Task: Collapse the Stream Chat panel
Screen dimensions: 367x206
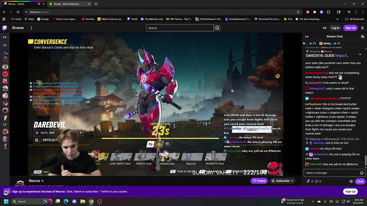Action: pyautogui.click(x=307, y=36)
